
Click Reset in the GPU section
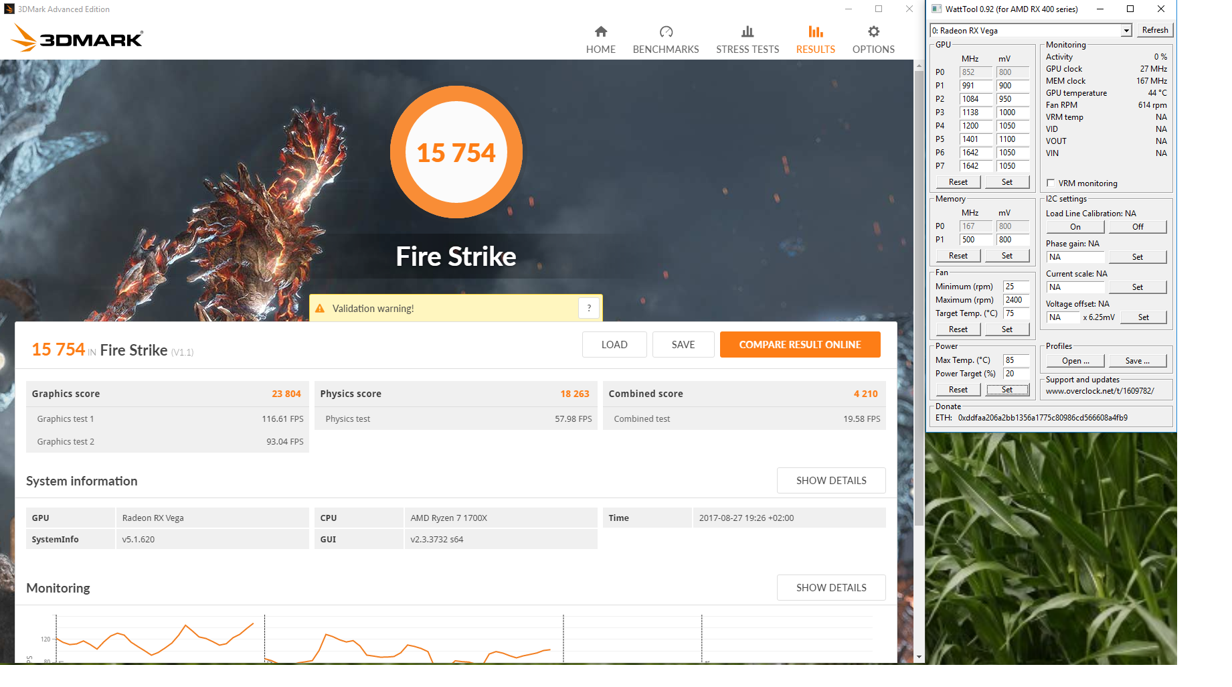[958, 182]
